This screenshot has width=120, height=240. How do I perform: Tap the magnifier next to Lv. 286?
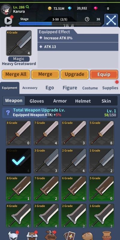pyautogui.click(x=27, y=7)
